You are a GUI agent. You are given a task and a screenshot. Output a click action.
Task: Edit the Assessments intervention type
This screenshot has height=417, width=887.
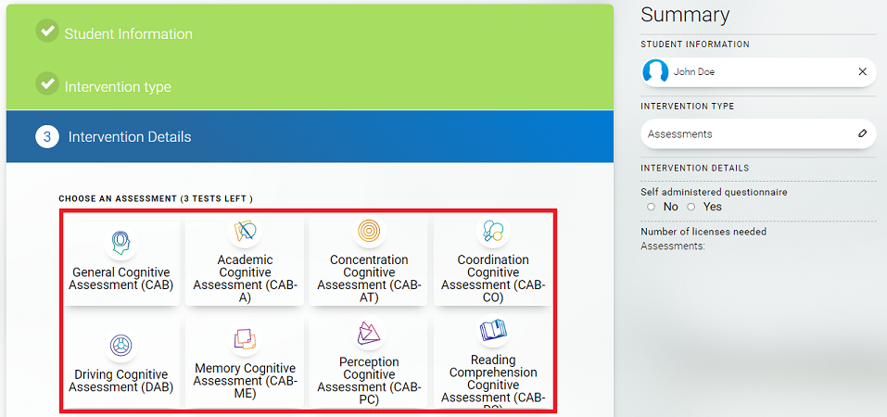tap(862, 133)
